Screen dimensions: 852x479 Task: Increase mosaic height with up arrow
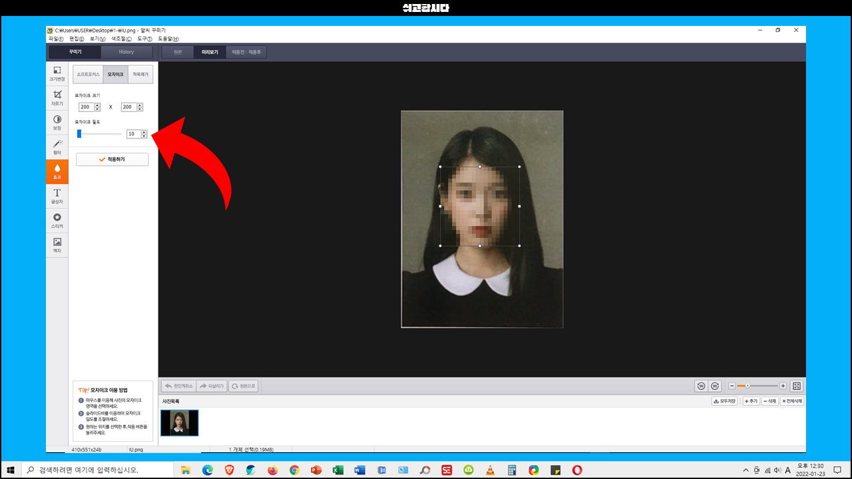(140, 105)
